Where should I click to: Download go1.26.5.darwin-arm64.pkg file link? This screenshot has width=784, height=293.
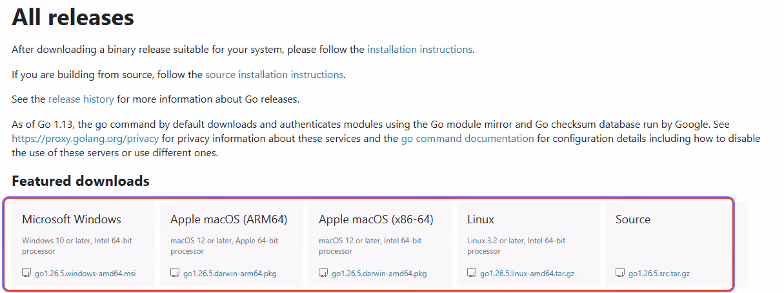pyautogui.click(x=230, y=274)
